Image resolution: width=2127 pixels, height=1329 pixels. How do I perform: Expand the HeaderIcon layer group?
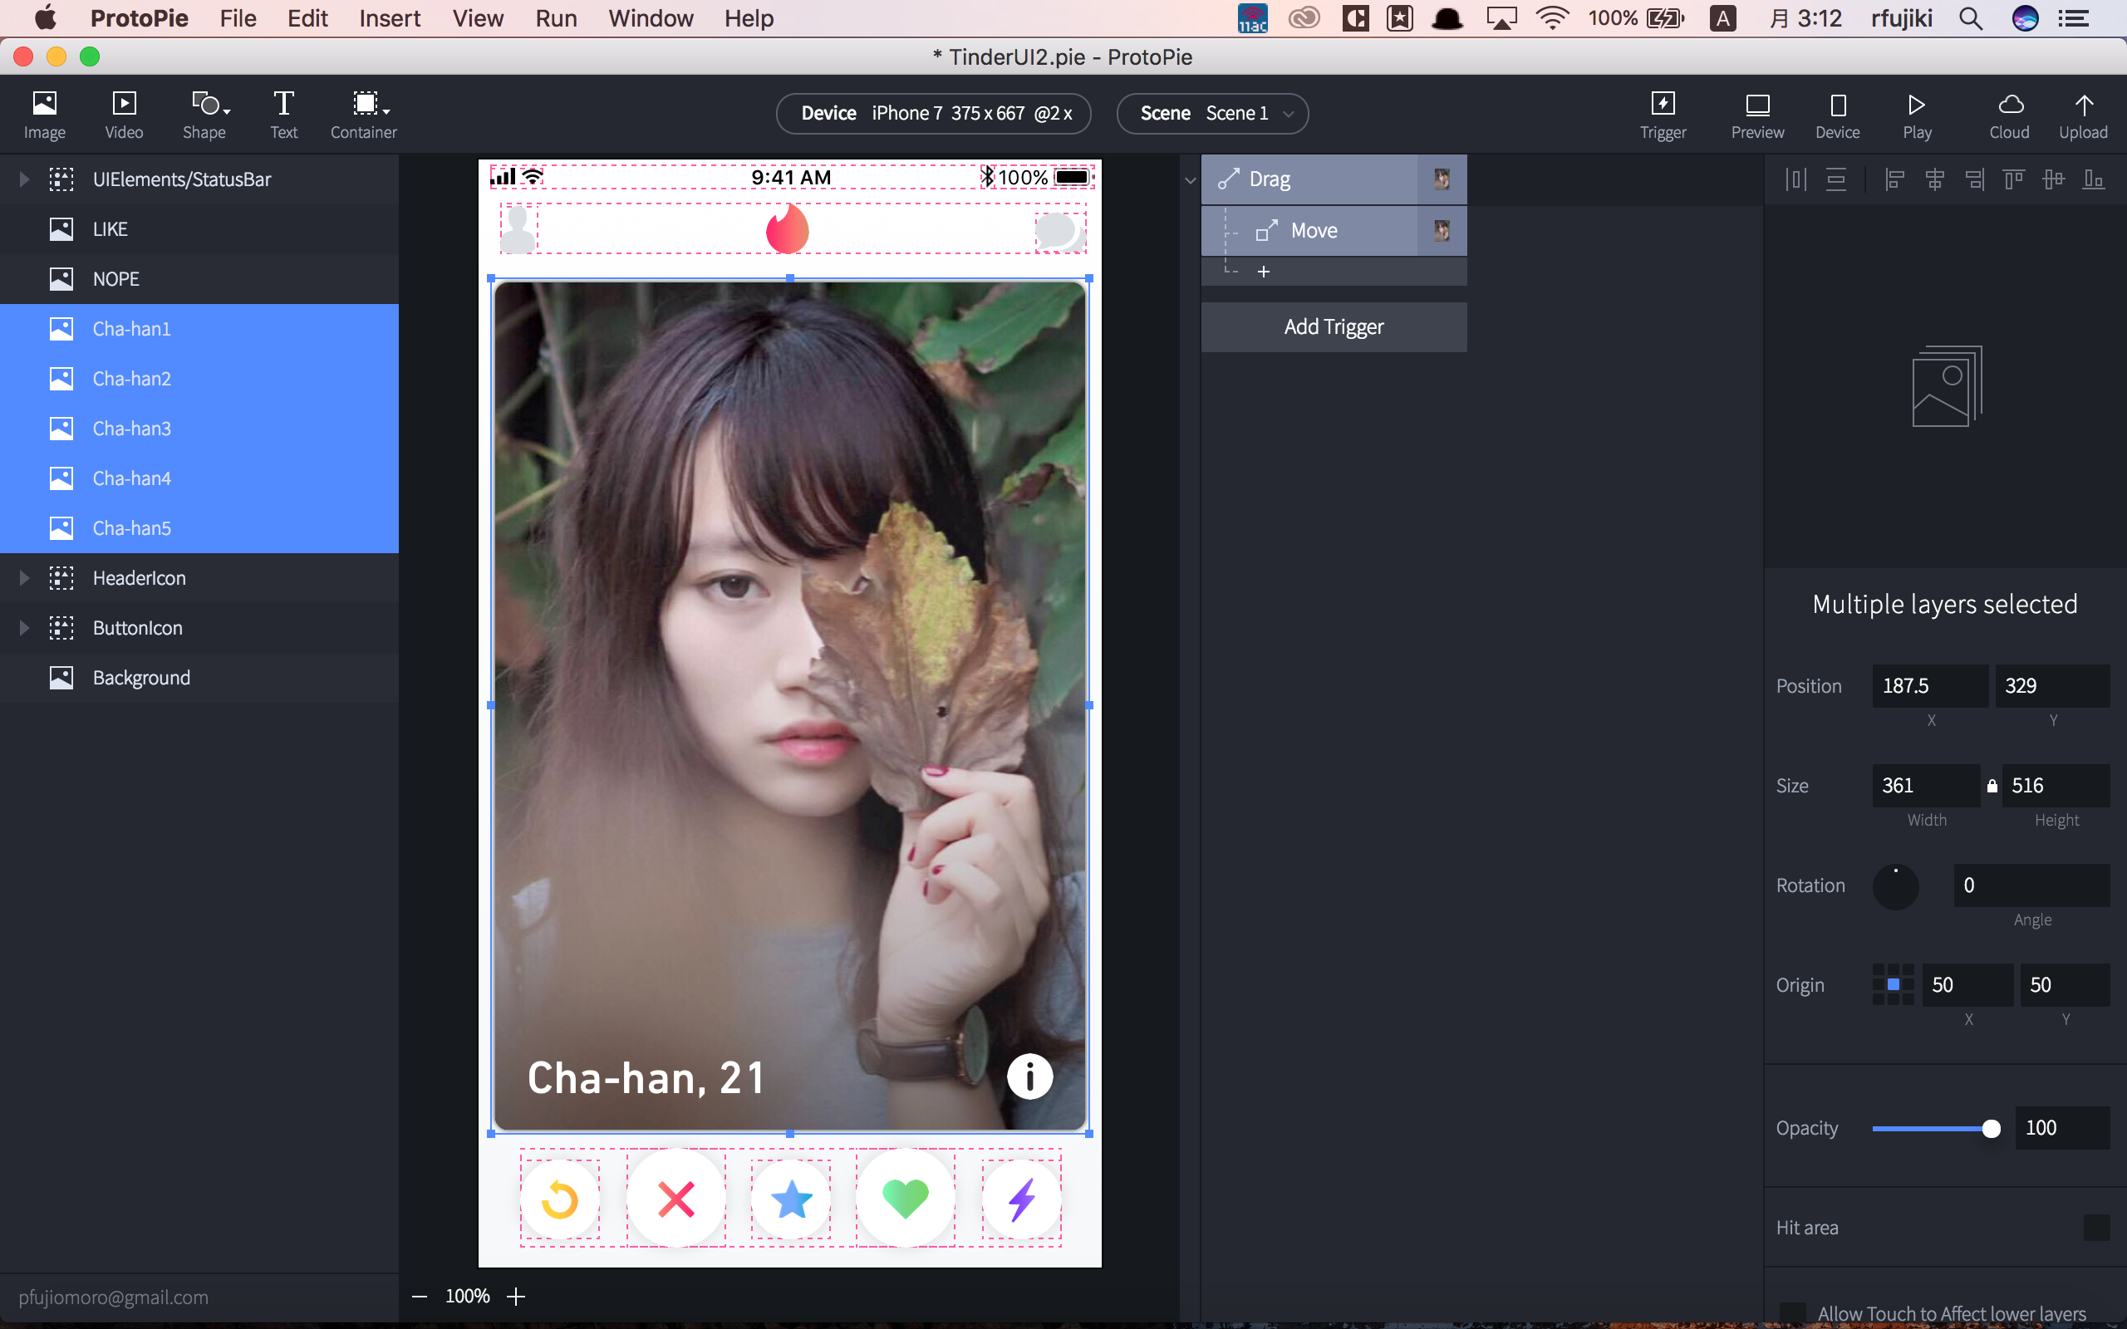[x=23, y=579]
